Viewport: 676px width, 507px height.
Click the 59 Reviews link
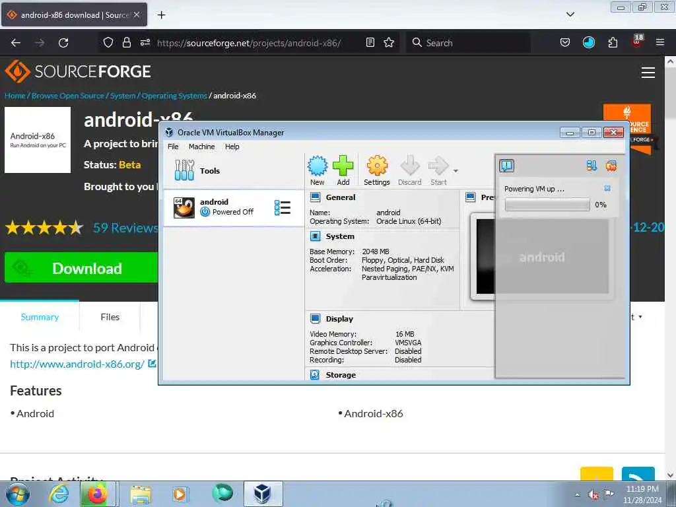tap(125, 228)
